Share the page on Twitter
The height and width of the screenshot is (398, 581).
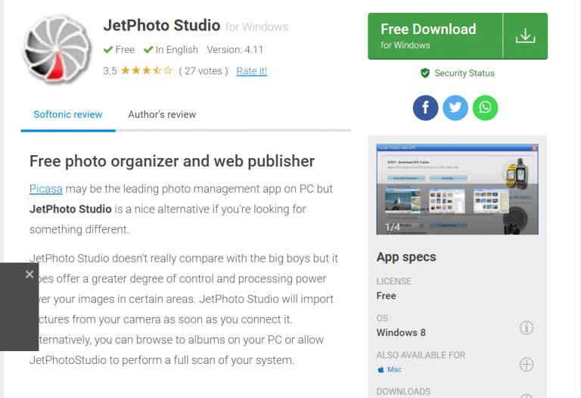tap(455, 107)
